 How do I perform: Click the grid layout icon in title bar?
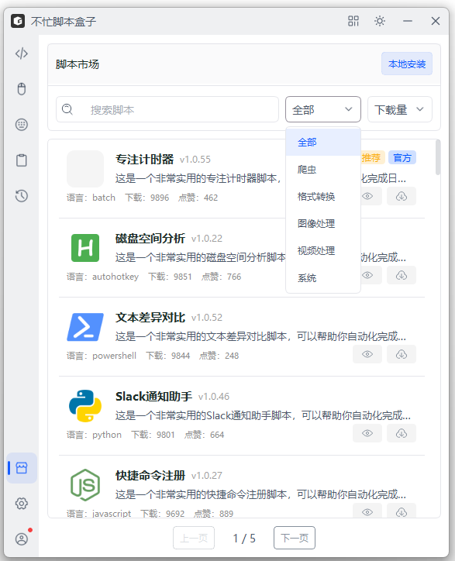[x=353, y=21]
